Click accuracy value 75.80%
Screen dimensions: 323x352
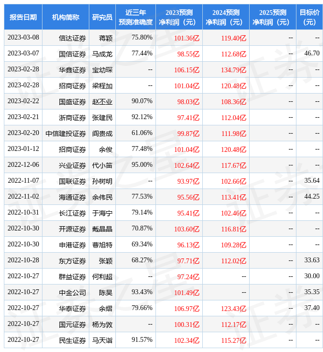(142, 38)
